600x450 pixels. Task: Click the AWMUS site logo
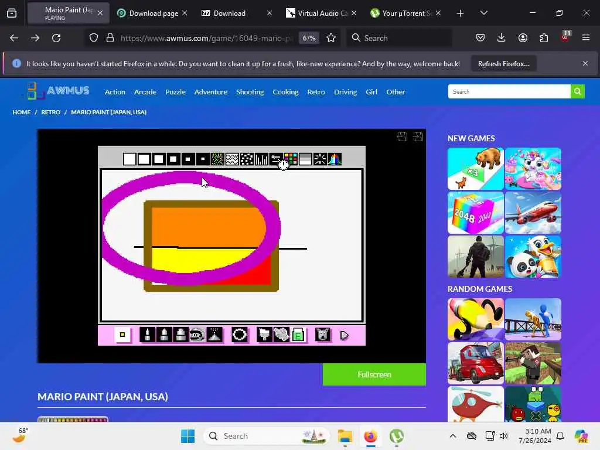click(x=58, y=91)
